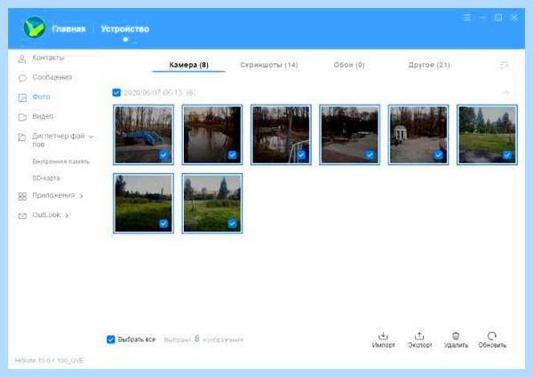Switch to Обои (0) tab
The height and width of the screenshot is (377, 533).
pyautogui.click(x=349, y=65)
